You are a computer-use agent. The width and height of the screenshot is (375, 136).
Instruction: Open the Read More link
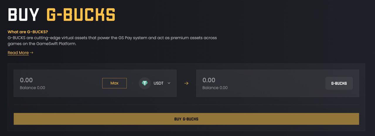coord(18,53)
